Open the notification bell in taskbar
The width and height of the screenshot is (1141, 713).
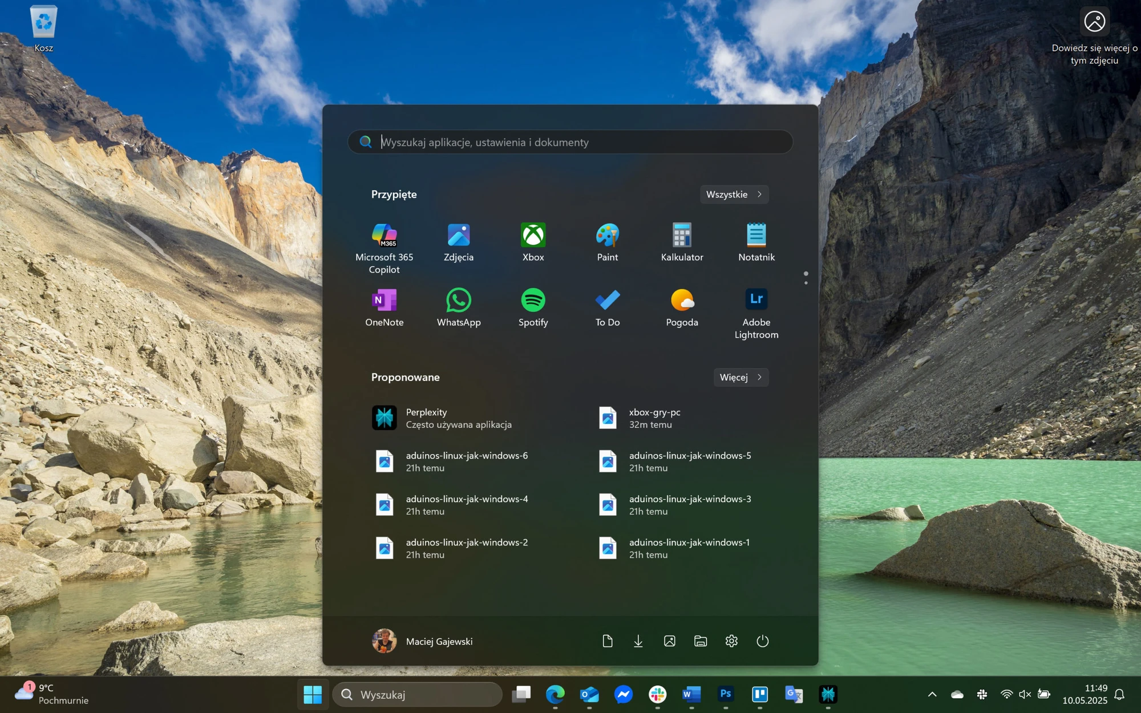tap(1119, 694)
